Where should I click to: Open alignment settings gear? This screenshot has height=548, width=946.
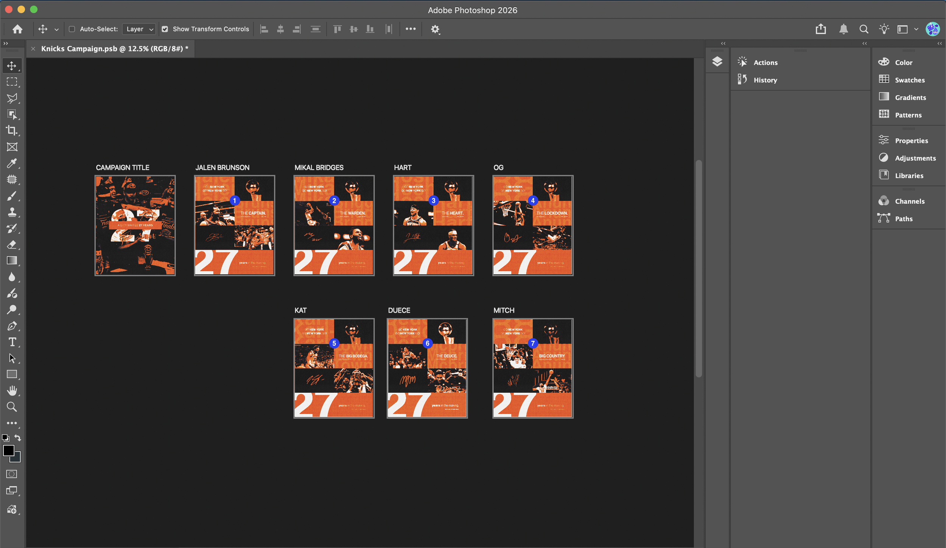(435, 29)
